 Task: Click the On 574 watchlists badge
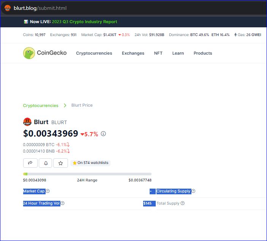90,163
